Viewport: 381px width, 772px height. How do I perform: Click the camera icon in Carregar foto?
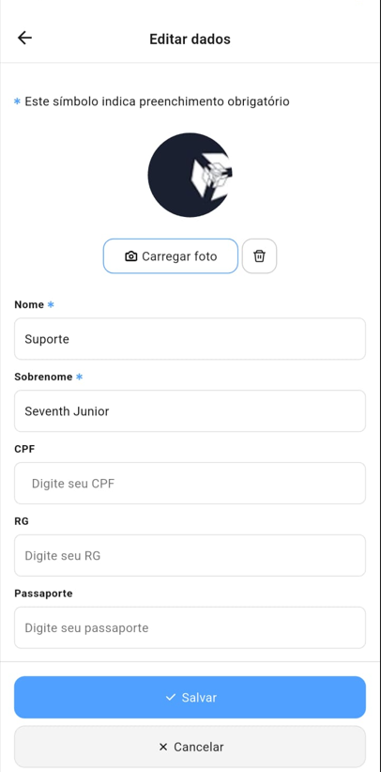tap(131, 256)
